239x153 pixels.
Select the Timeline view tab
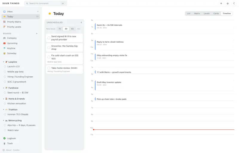click(227, 13)
